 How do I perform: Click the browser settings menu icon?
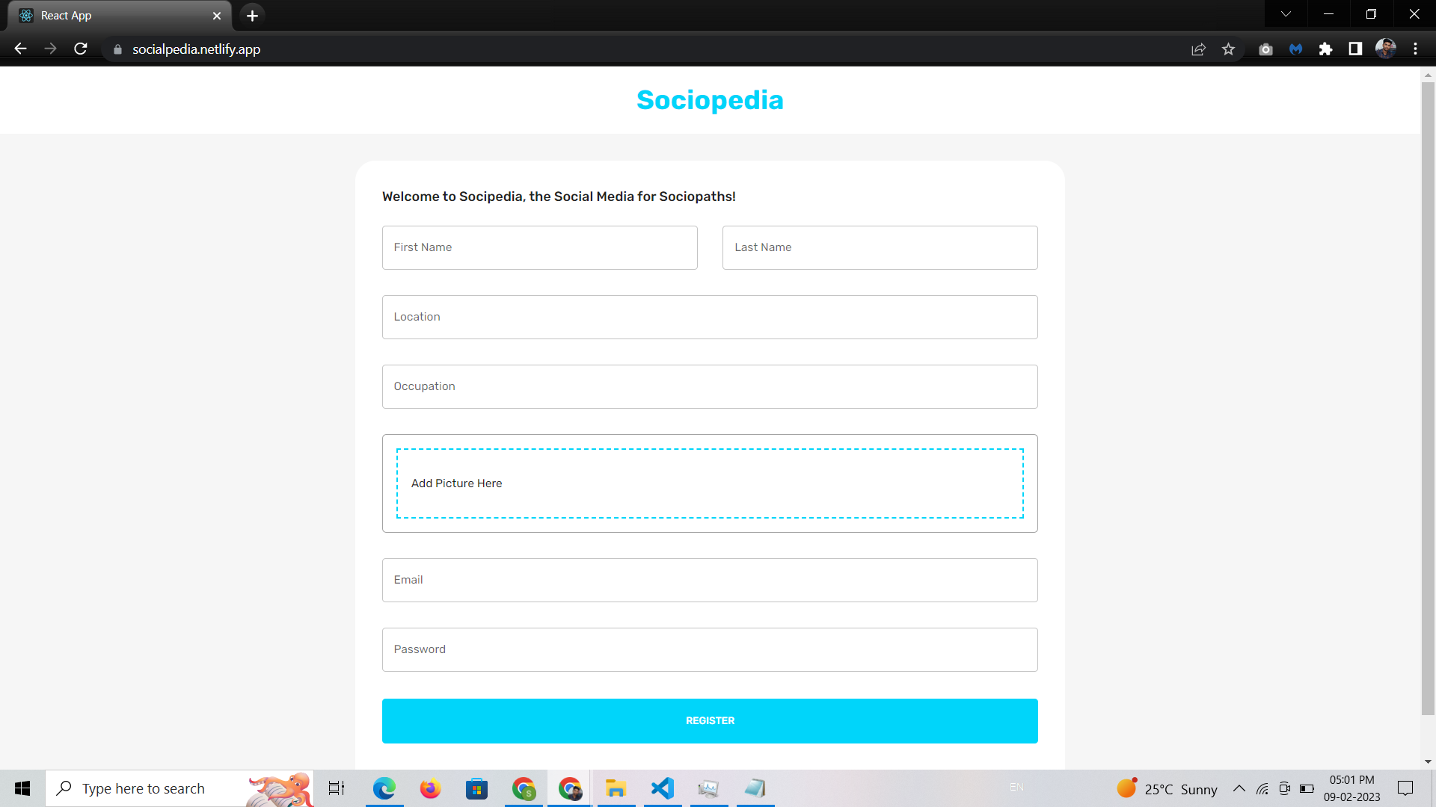pyautogui.click(x=1414, y=49)
